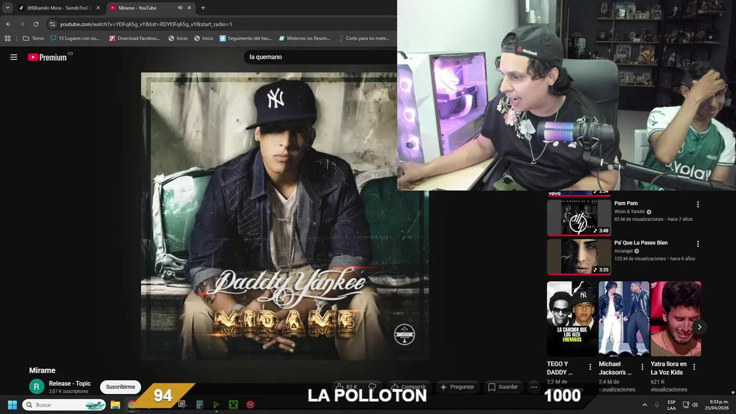The width and height of the screenshot is (736, 414).
Task: Show hidden system tray icons chevron
Action: [644, 405]
